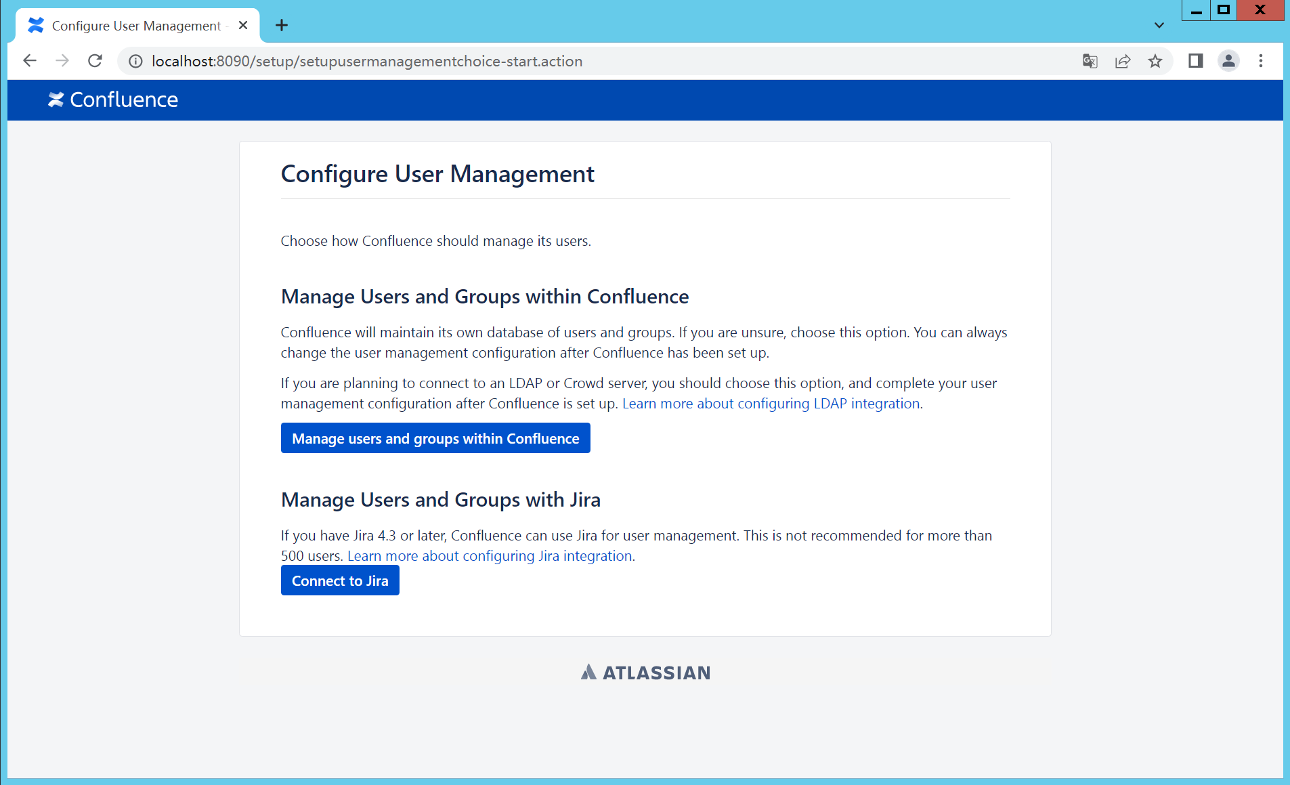Screen dimensions: 1290x785
Task: Open a new tab with plus icon
Action: point(282,26)
